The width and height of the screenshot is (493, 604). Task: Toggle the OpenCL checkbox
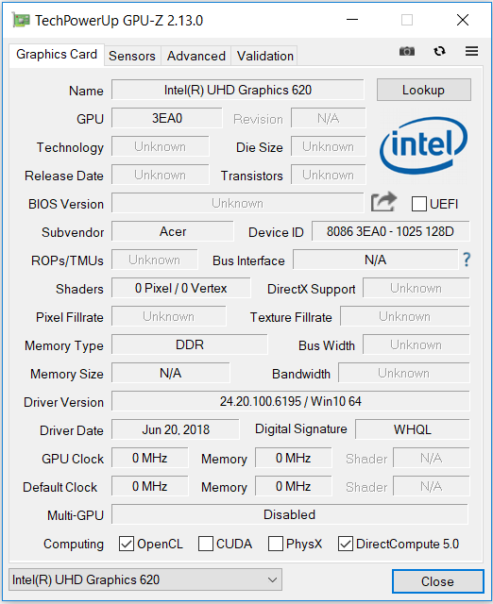point(127,544)
